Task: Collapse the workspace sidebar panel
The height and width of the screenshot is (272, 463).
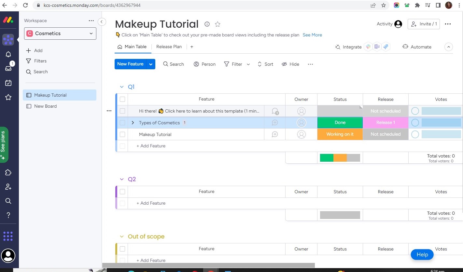Action: (102, 22)
